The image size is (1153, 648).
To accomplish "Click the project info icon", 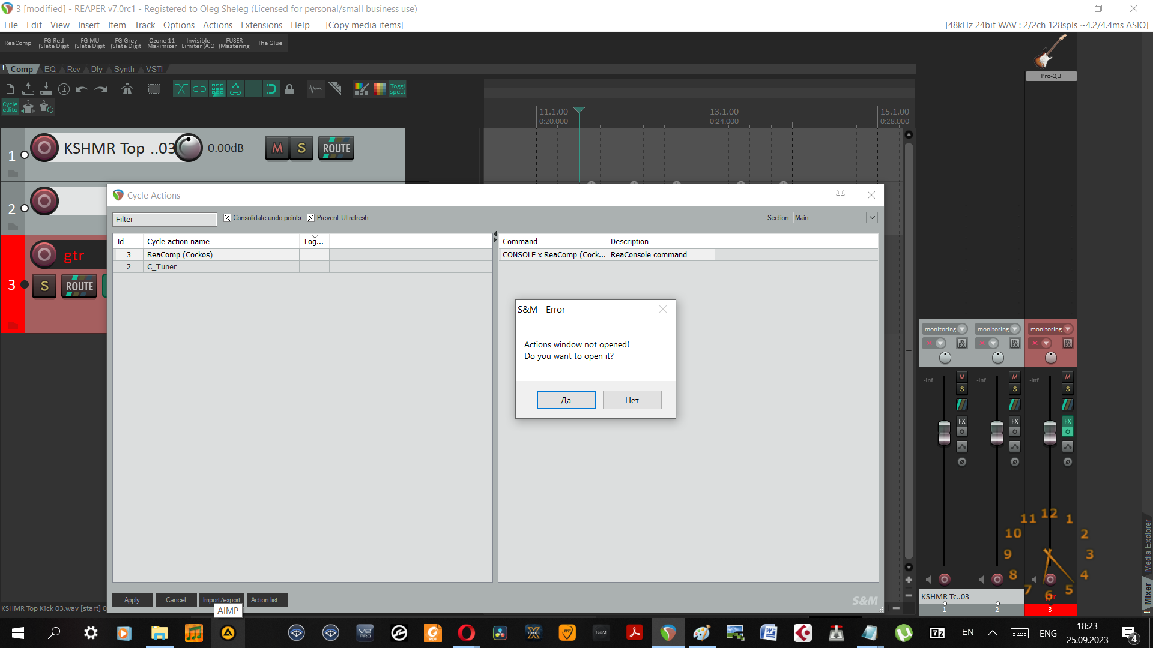I will click(64, 89).
